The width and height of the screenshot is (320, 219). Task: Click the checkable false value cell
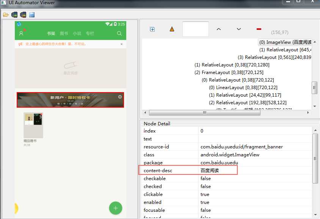pos(255,178)
